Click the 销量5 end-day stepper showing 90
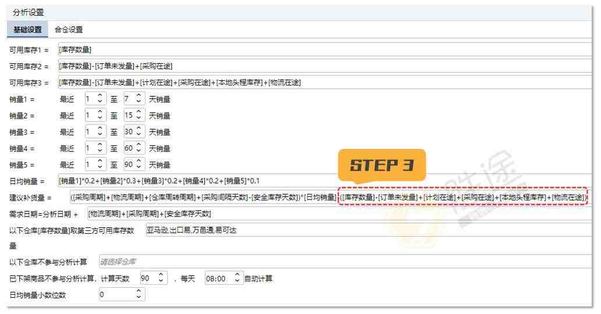This screenshot has width=601, height=314. coord(133,165)
